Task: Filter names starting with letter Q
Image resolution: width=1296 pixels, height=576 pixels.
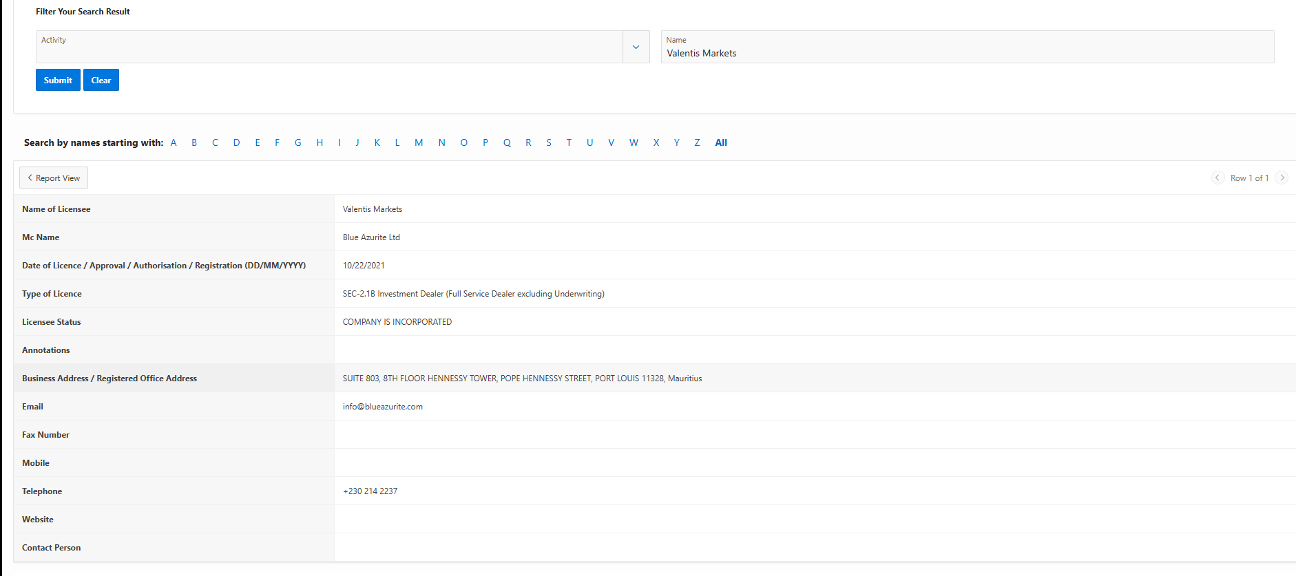Action: (507, 142)
